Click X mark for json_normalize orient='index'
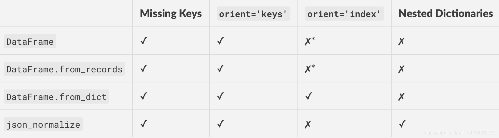Viewport: 499px width, 138px height. click(308, 124)
